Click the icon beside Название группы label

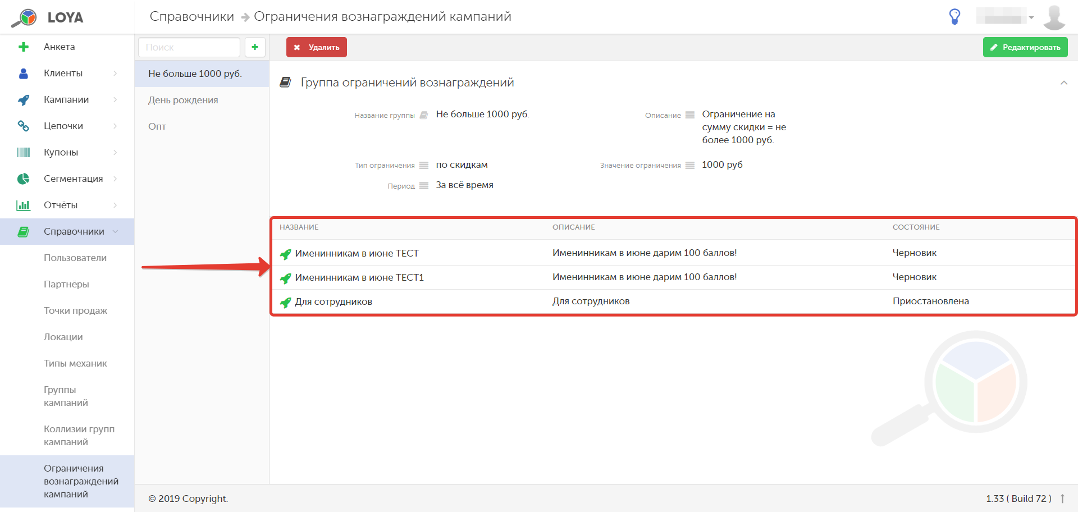point(424,115)
